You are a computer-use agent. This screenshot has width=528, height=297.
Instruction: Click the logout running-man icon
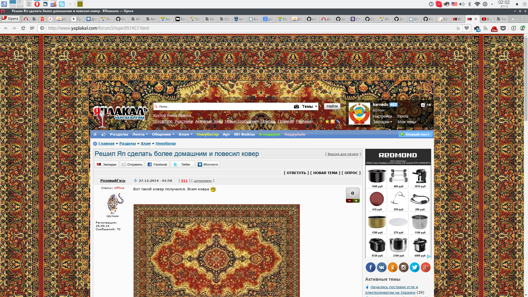428,105
